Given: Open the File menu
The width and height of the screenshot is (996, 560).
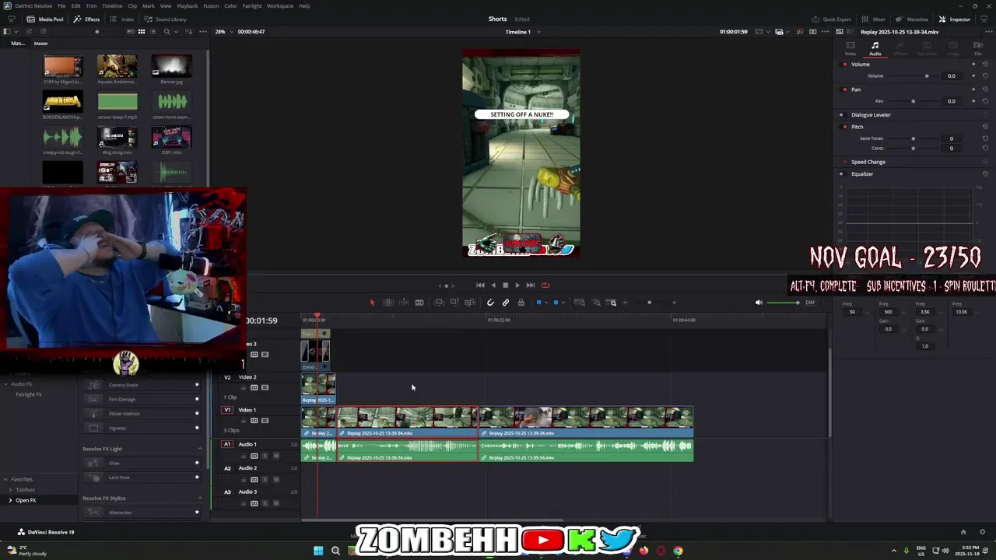Looking at the screenshot, I should [x=61, y=5].
